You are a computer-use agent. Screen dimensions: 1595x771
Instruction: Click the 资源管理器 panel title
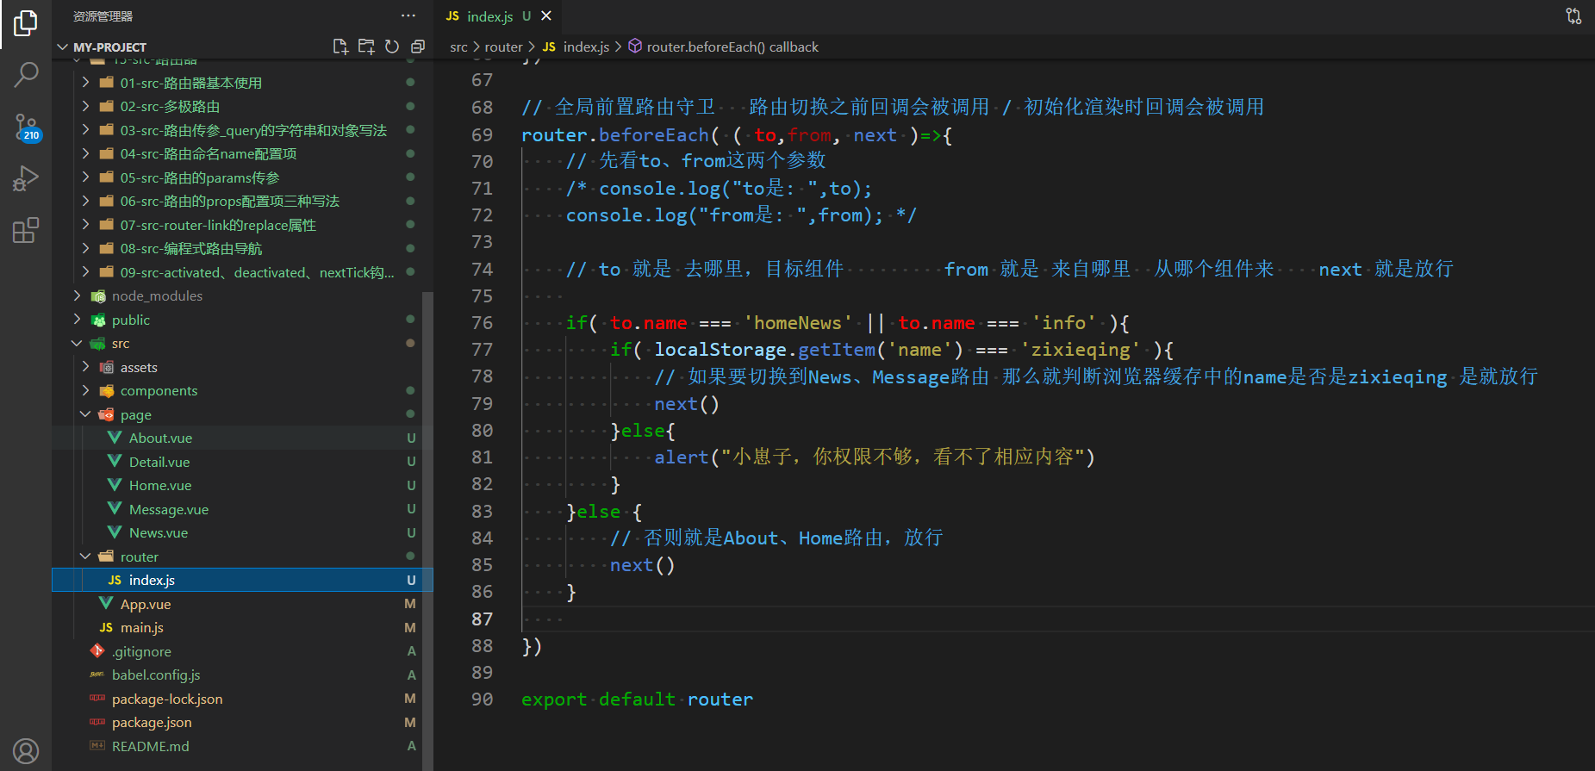pyautogui.click(x=103, y=16)
